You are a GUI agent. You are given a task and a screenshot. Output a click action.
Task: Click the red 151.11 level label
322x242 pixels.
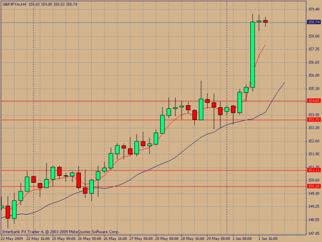click(314, 170)
